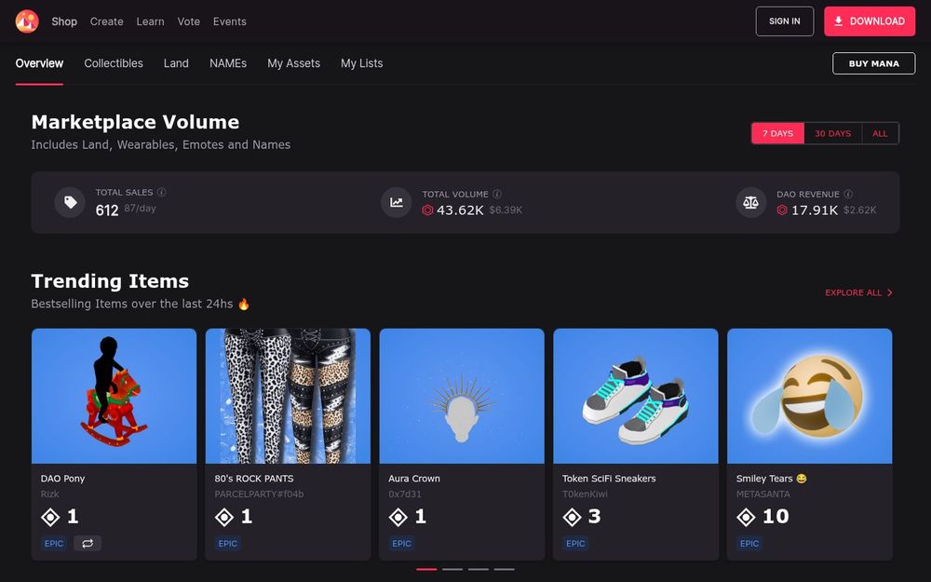Viewport: 931px width, 582px height.
Task: Click the DAO Revenue info icon
Action: [x=848, y=195]
